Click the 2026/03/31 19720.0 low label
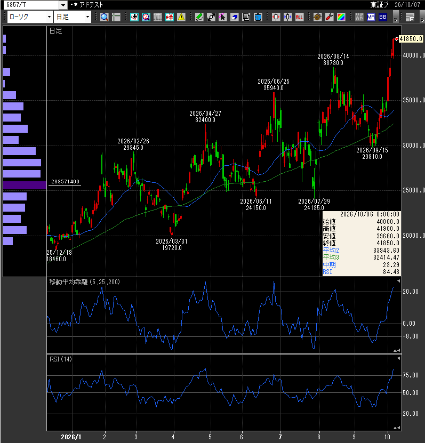The width and height of the screenshot is (425, 443). [x=172, y=244]
